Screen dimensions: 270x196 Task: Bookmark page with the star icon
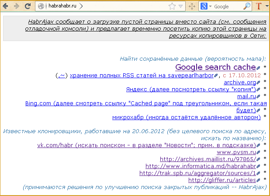[x=172, y=7]
